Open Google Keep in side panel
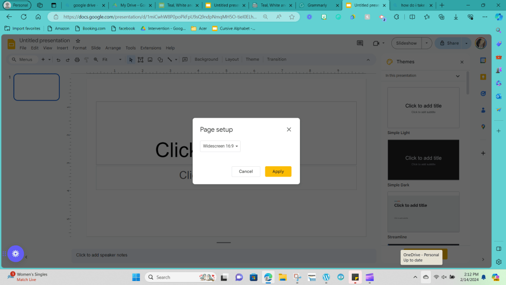The image size is (506, 285). (483, 77)
